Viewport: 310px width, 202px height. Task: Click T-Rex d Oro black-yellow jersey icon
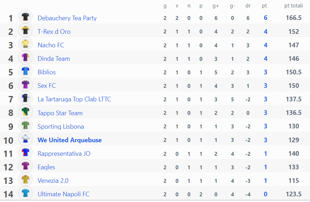25,31
